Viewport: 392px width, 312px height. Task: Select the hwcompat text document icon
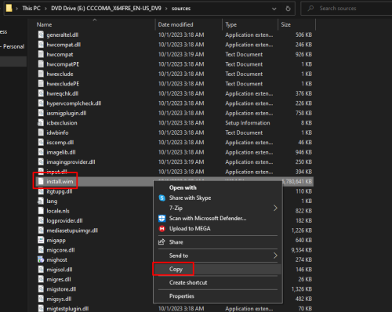click(41, 54)
